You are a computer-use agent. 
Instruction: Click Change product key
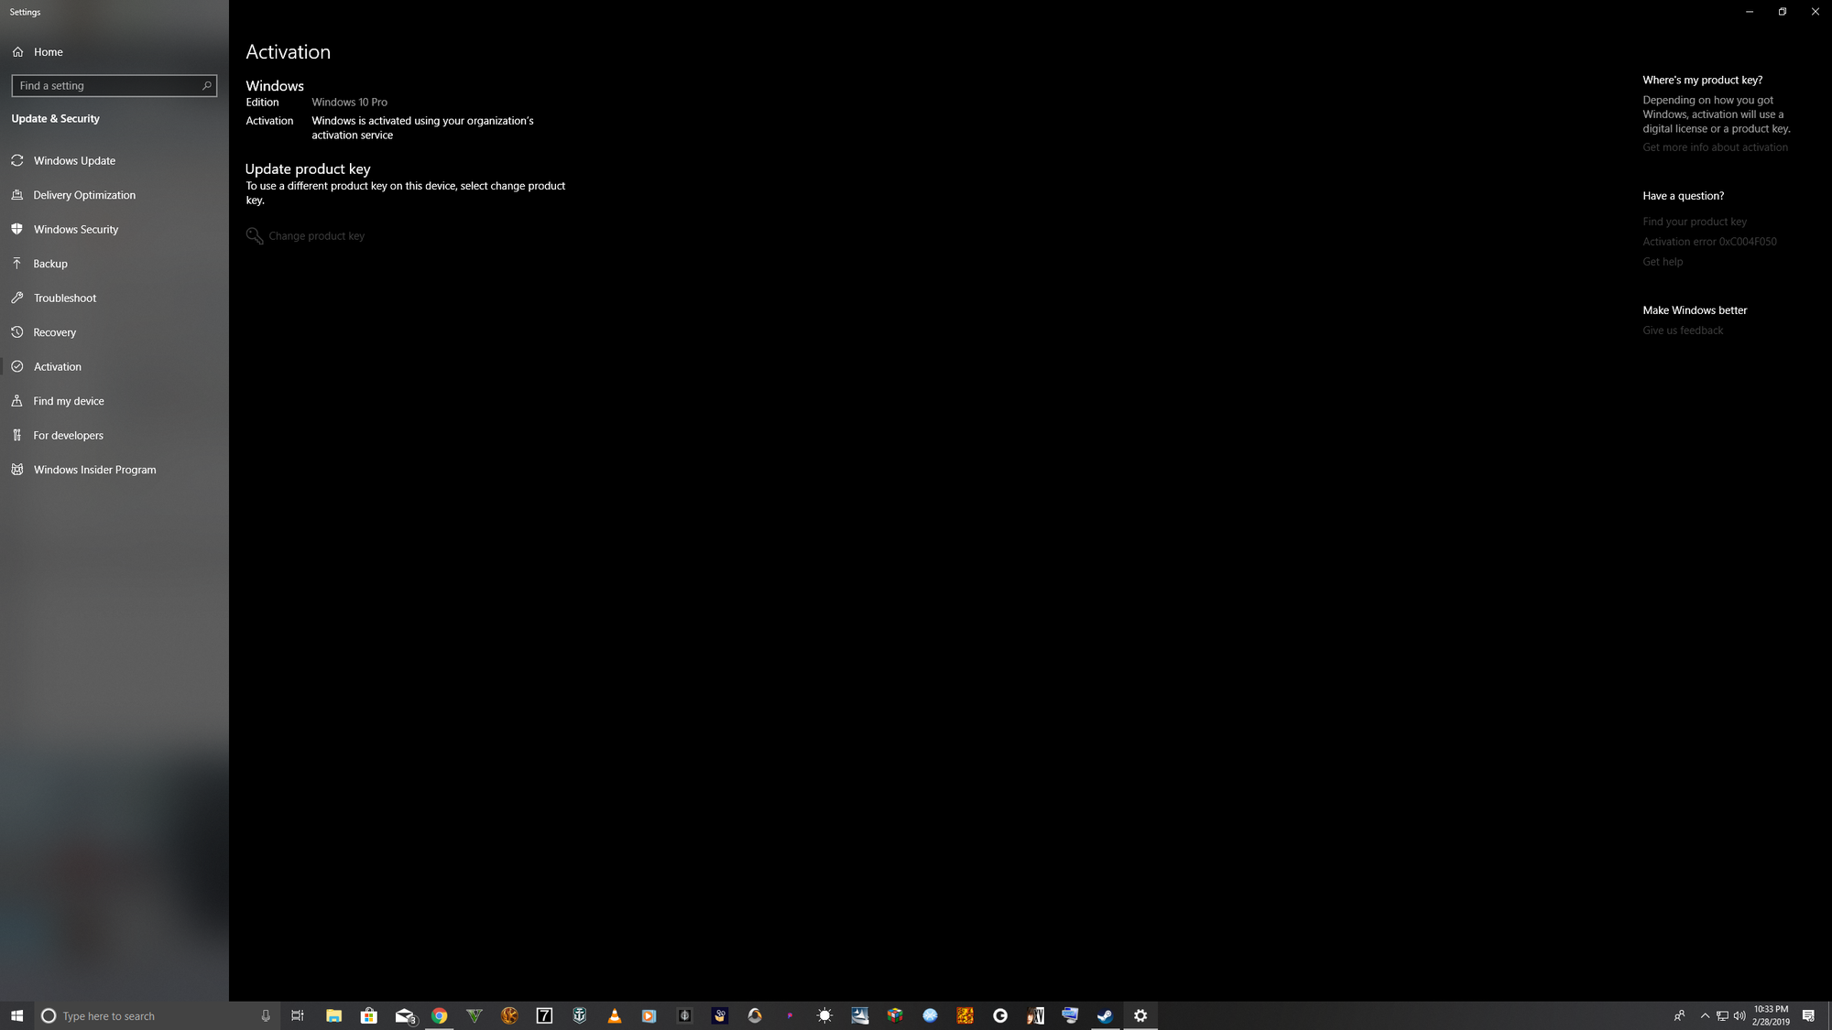(x=305, y=236)
